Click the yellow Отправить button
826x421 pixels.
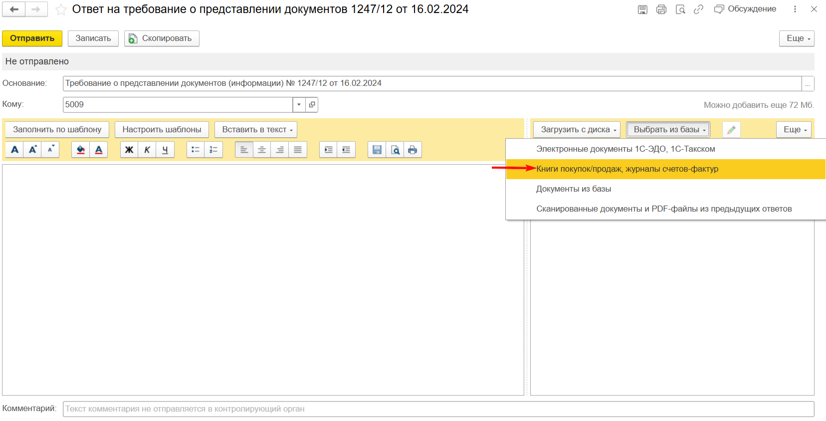pyautogui.click(x=32, y=38)
